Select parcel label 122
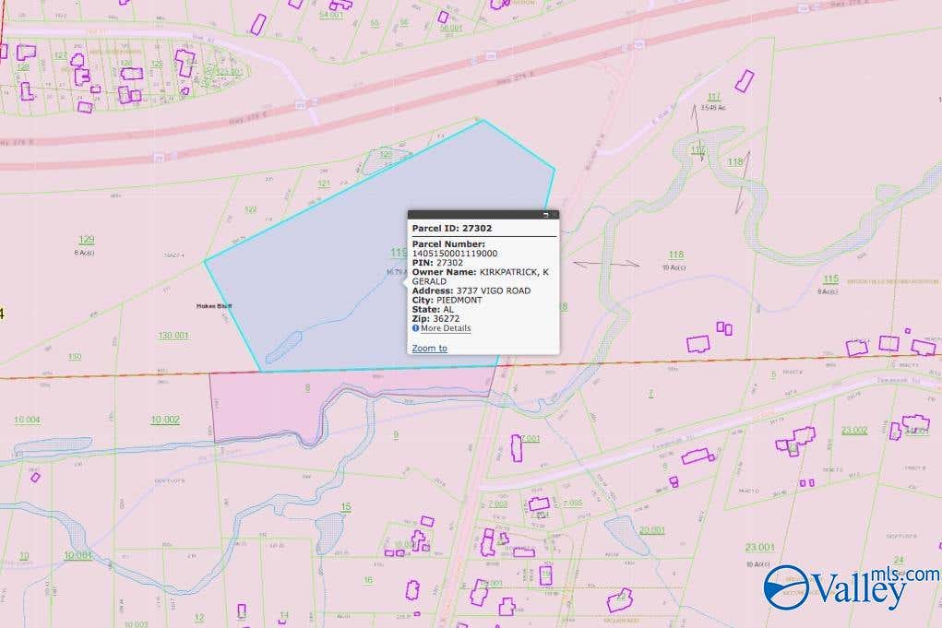The image size is (942, 628). 251,209
